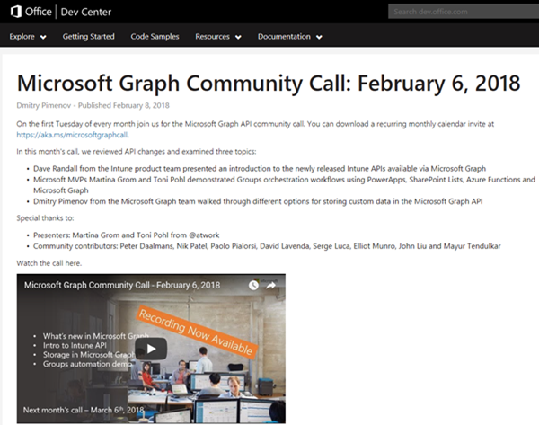Click the page heading 'Microsoft Graph Community Call: February 6, 2018'
The width and height of the screenshot is (539, 425).
point(269,84)
